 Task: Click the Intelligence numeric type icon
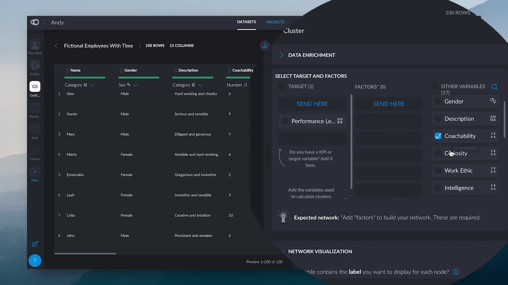(493, 188)
